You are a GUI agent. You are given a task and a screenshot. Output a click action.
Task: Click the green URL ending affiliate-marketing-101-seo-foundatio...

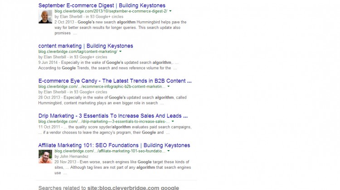pos(110,151)
